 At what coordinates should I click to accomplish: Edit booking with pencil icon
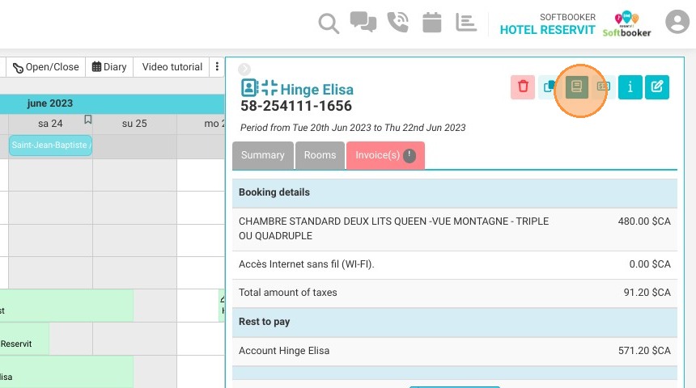tap(657, 87)
